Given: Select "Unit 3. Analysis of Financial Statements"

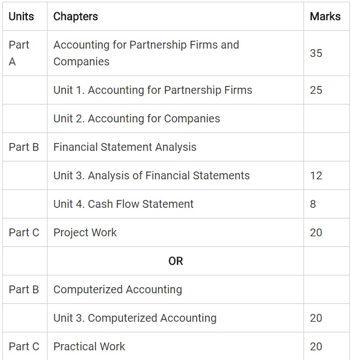Looking at the screenshot, I should [151, 175].
